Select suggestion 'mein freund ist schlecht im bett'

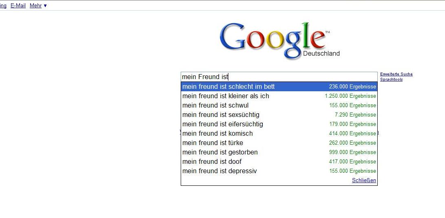(x=228, y=86)
